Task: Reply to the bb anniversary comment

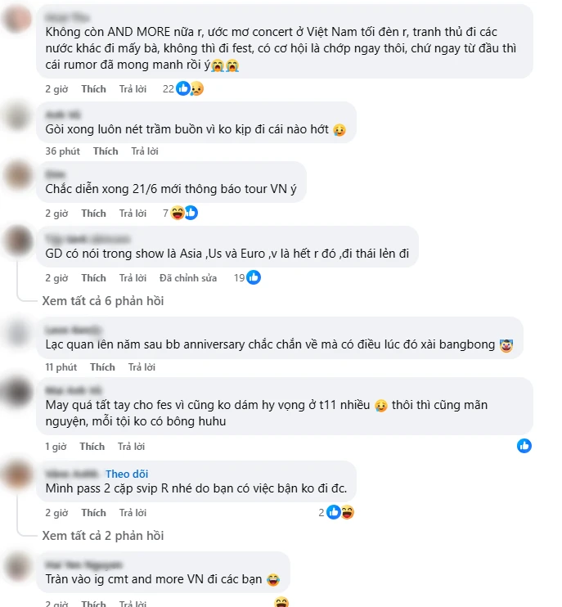Action: tap(142, 367)
